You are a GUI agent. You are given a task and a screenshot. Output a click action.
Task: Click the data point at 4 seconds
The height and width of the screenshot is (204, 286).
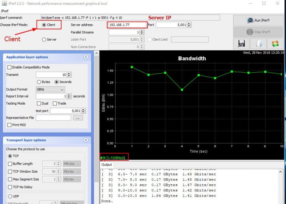[182, 90]
